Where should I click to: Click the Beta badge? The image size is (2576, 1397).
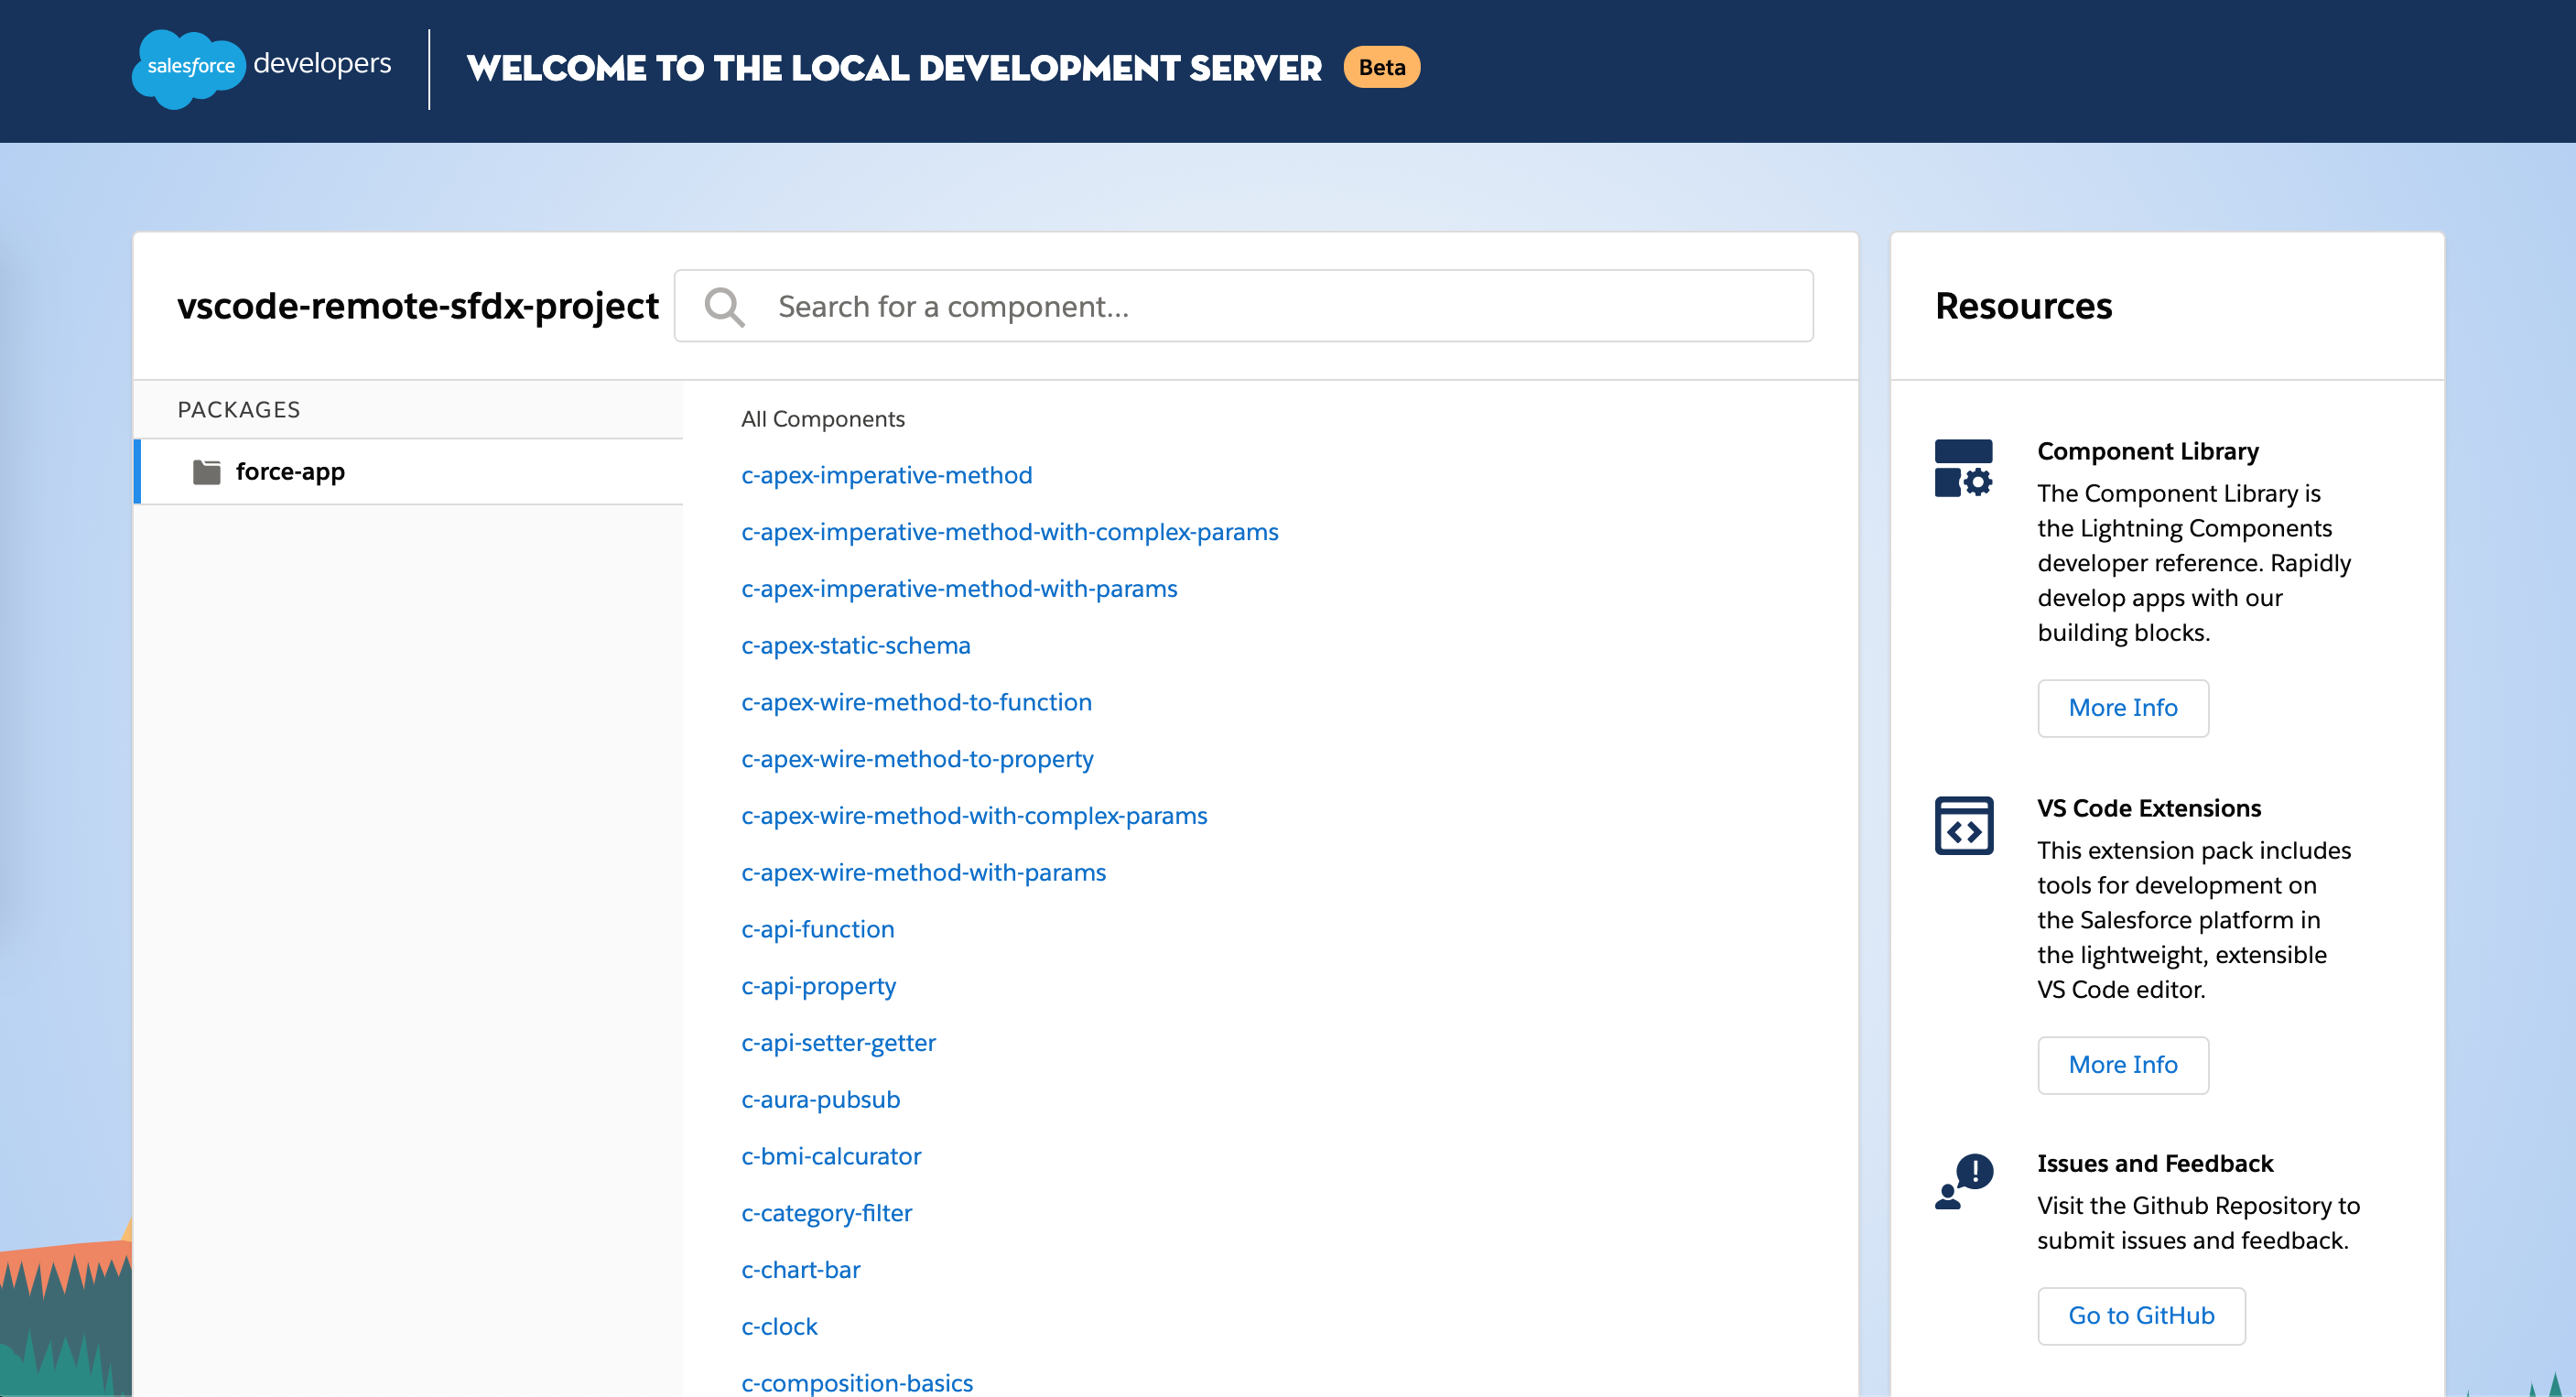pyautogui.click(x=1381, y=67)
